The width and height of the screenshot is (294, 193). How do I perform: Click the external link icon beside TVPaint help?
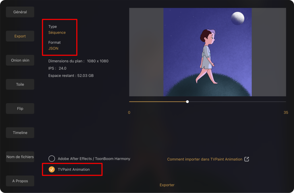point(247,159)
